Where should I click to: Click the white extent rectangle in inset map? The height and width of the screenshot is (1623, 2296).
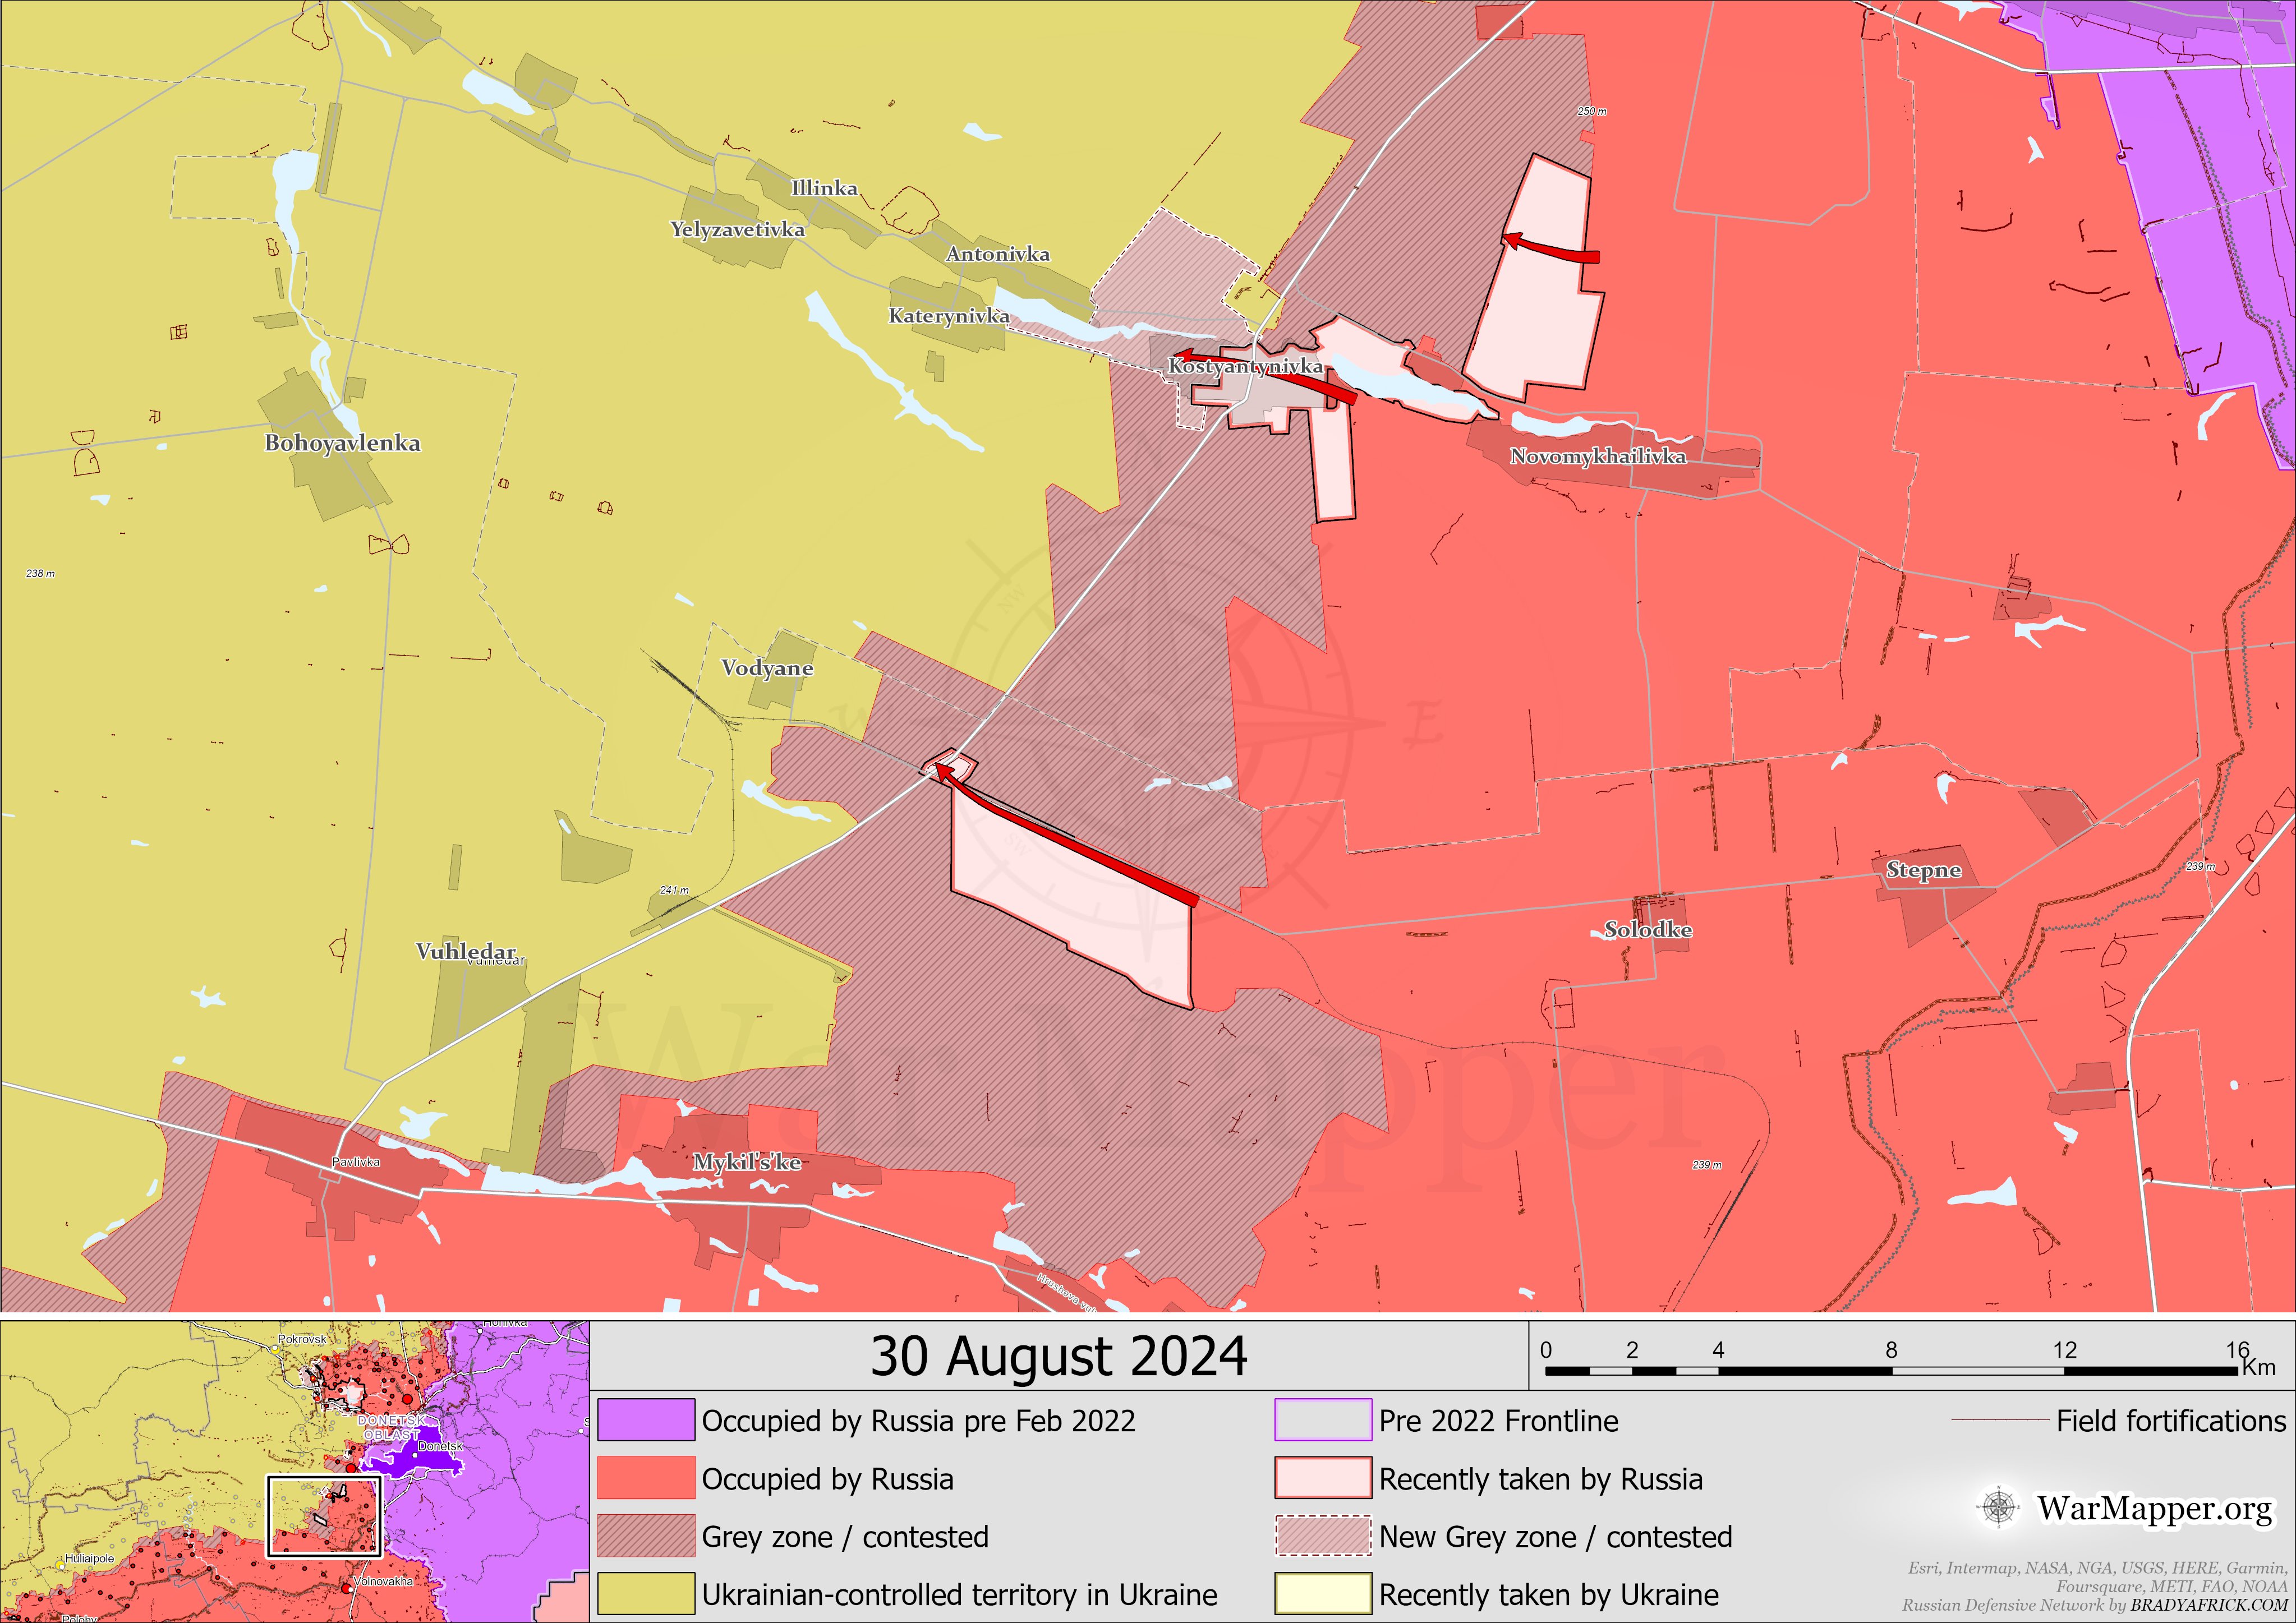coord(324,1516)
